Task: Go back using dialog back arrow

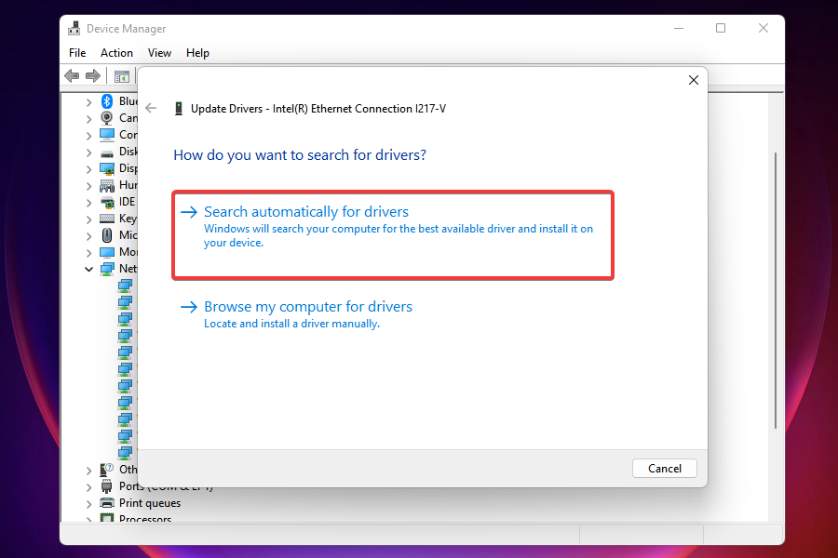Action: click(x=151, y=109)
